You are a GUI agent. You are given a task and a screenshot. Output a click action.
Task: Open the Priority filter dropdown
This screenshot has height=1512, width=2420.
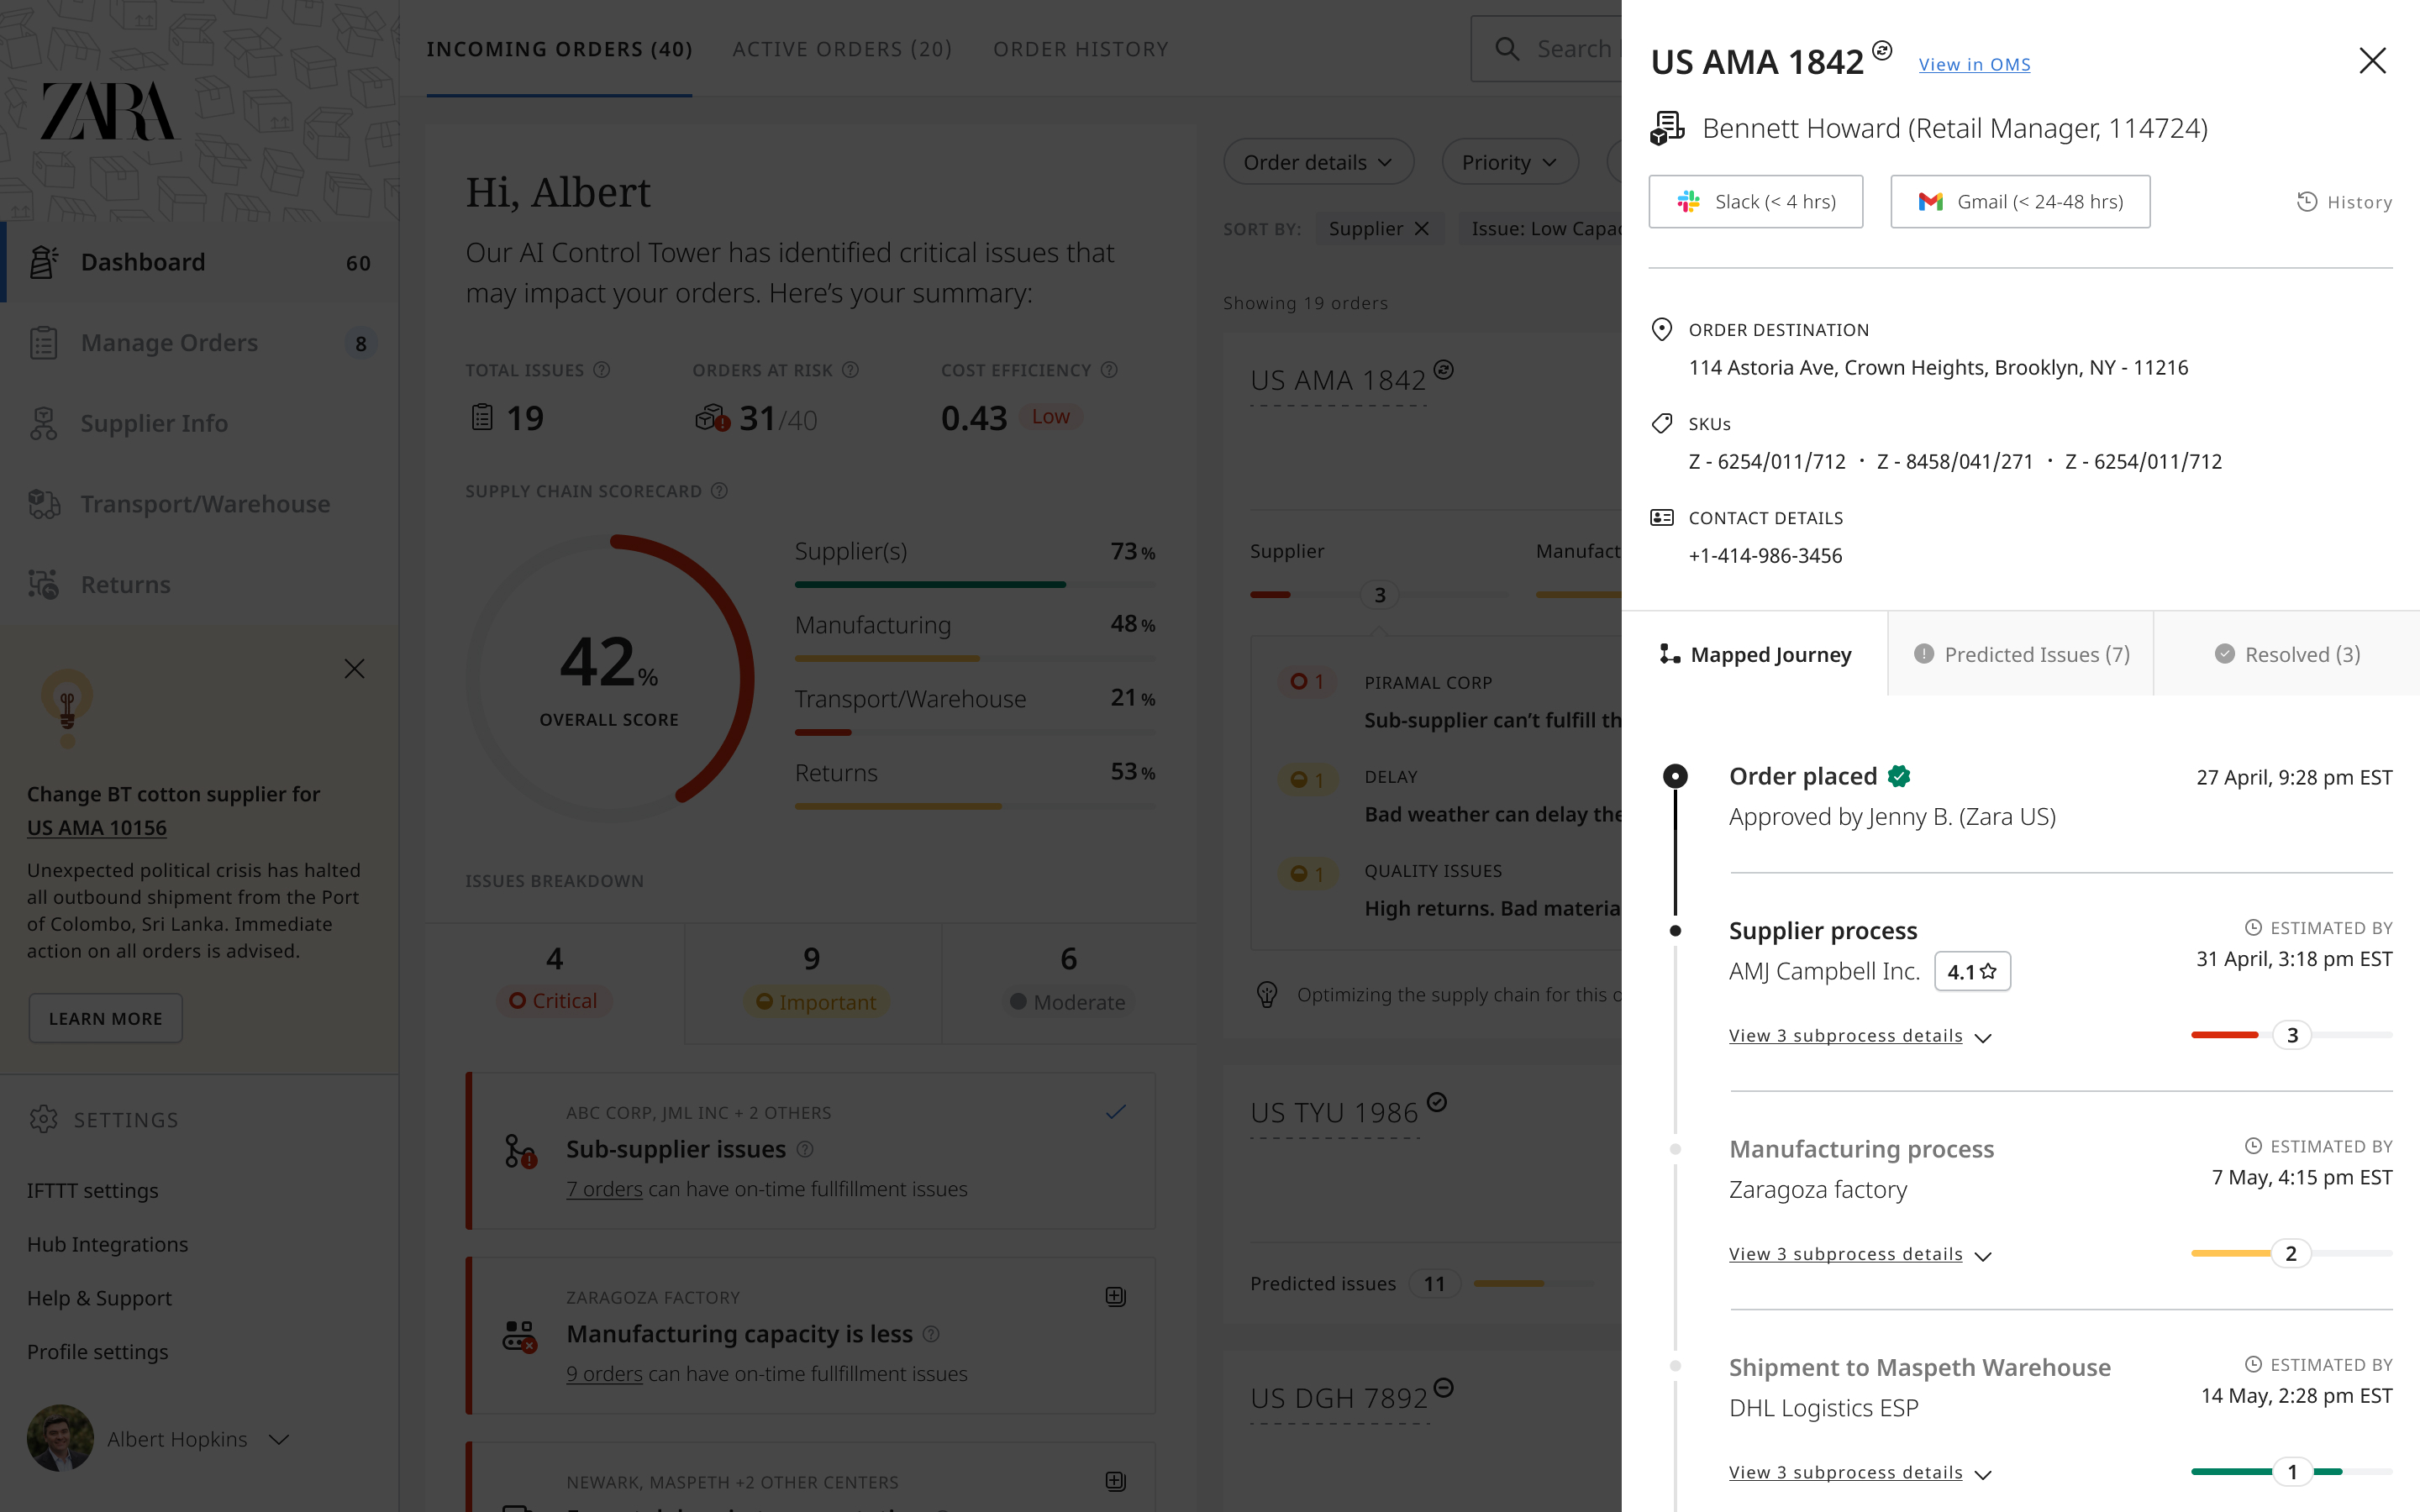pos(1510,162)
